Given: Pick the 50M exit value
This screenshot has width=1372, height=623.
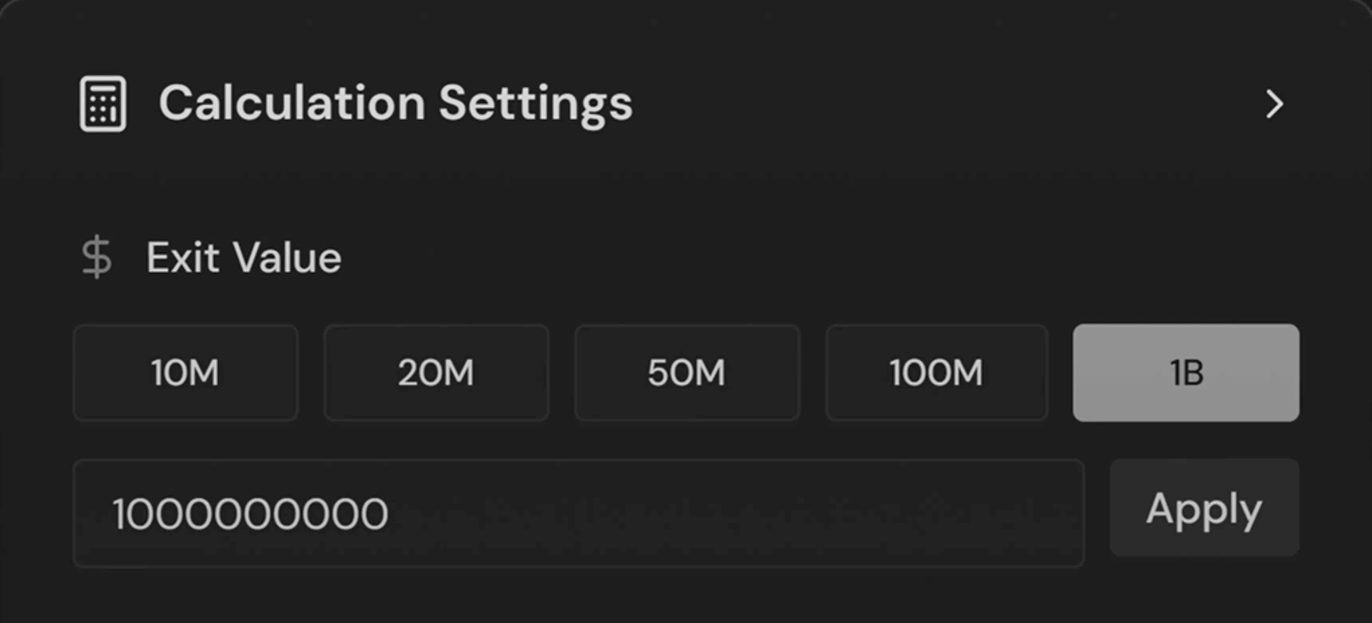Looking at the screenshot, I should pyautogui.click(x=686, y=373).
